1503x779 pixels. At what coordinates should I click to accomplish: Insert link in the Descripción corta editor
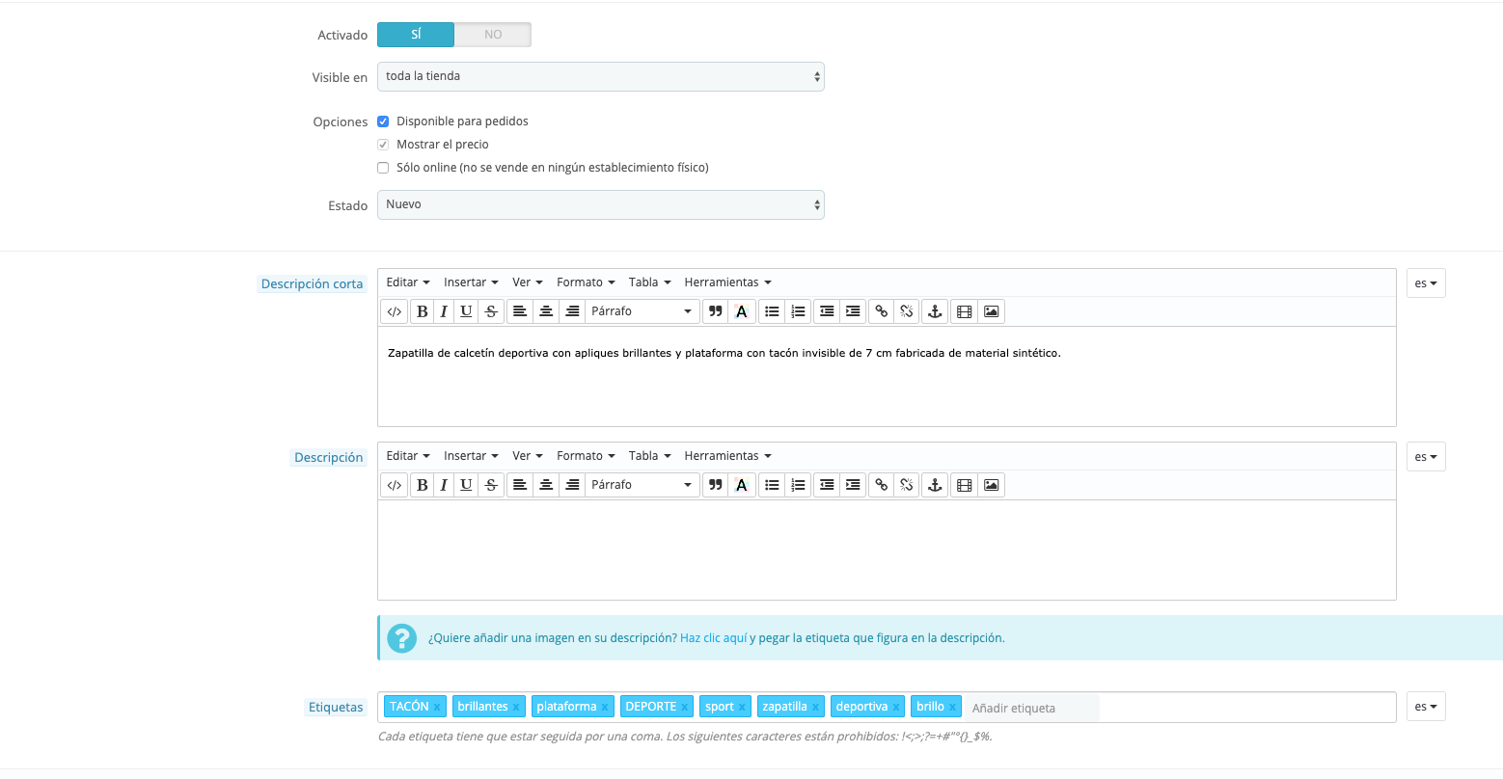[881, 311]
